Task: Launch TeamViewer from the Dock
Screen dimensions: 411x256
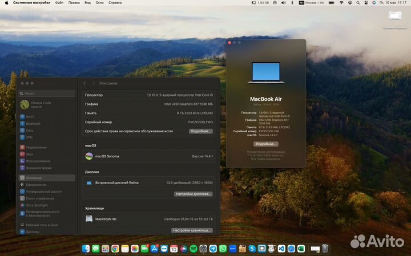Action: click(164, 249)
